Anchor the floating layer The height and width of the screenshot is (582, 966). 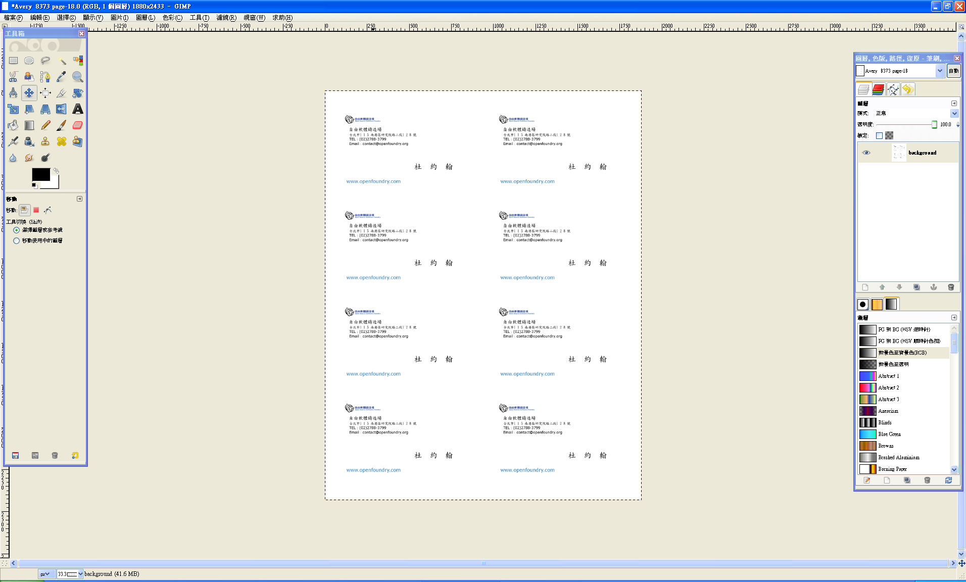coord(933,287)
